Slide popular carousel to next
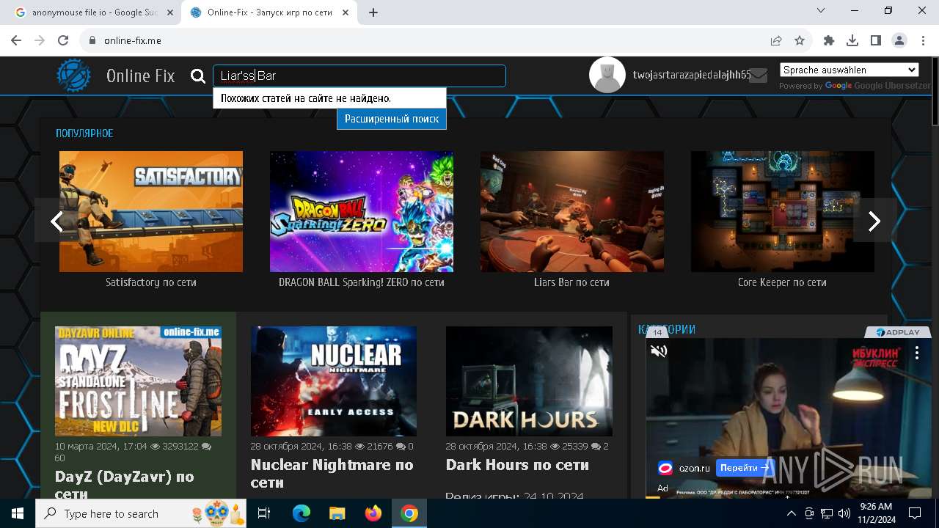 (x=874, y=221)
